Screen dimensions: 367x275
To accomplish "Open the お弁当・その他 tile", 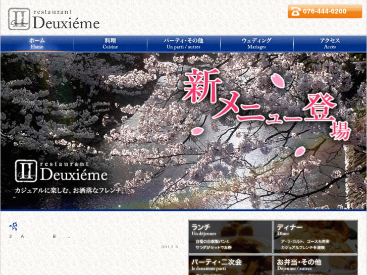I will 316,265.
